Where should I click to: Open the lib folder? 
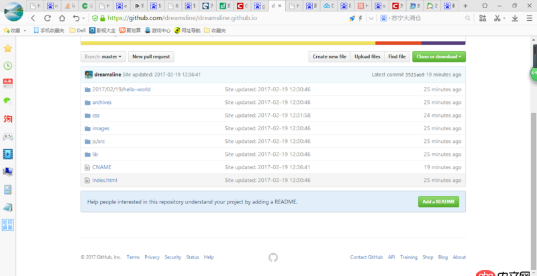[x=95, y=154]
